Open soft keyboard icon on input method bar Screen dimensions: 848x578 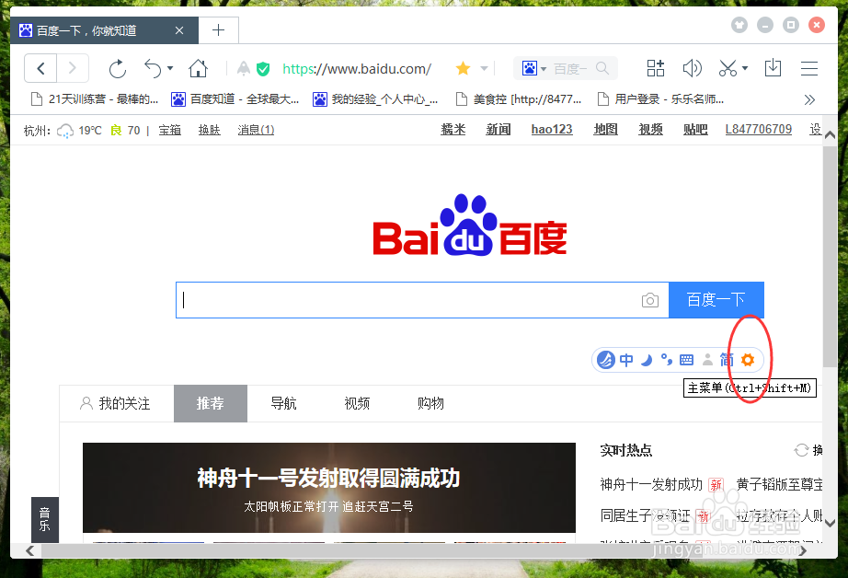coord(686,359)
